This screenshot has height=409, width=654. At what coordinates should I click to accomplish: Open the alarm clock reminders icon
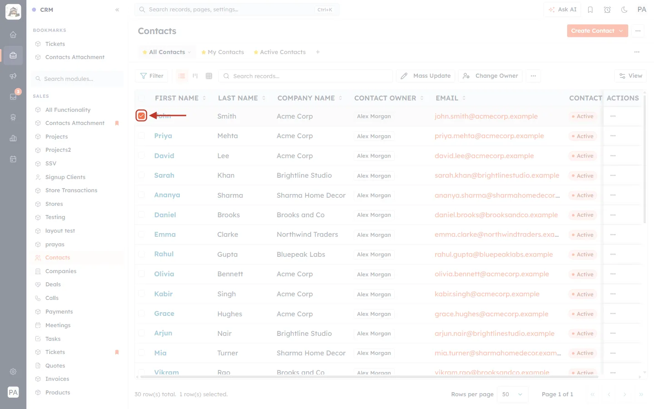pos(607,10)
